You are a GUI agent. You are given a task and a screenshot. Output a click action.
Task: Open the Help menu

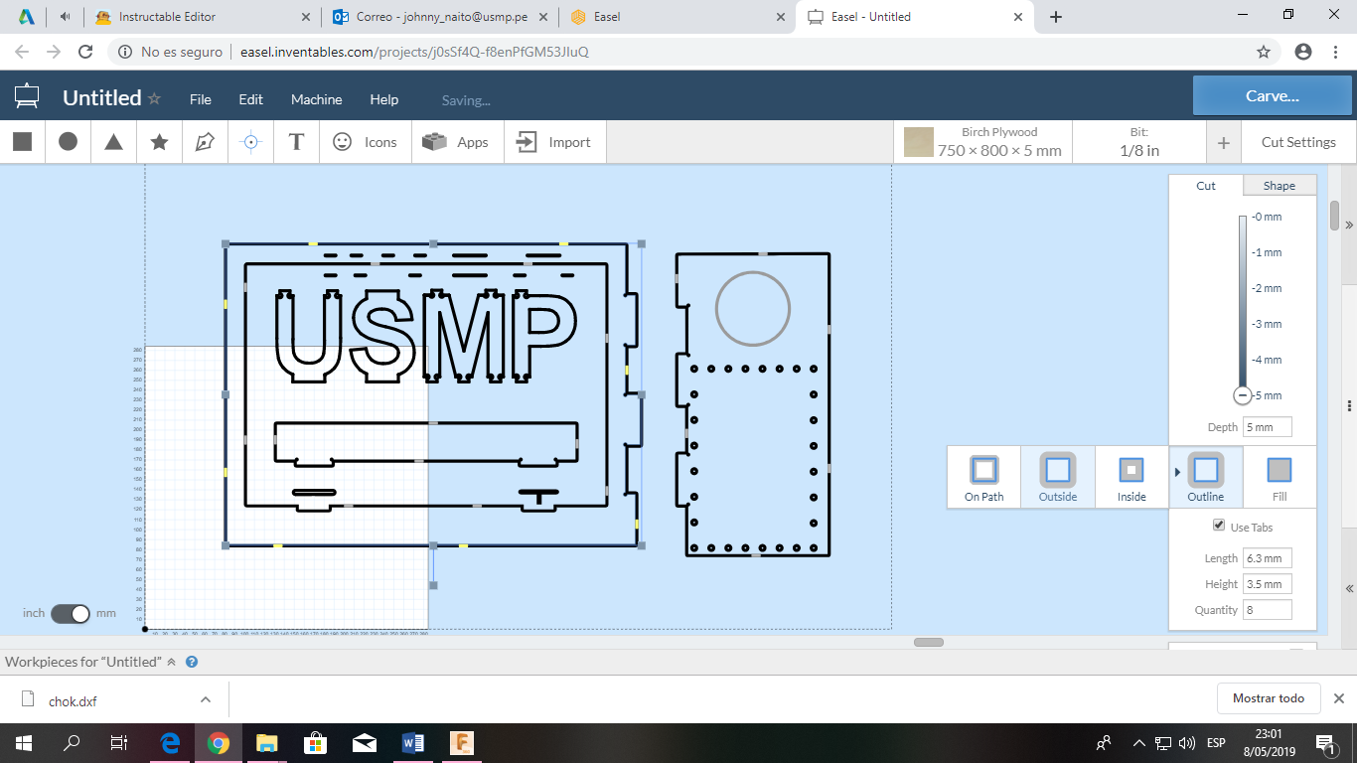384,99
